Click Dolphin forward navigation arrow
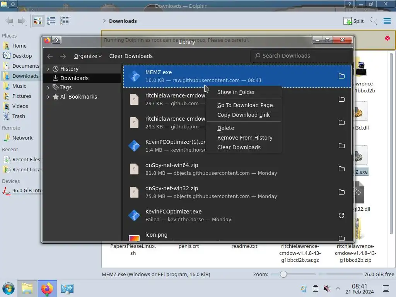 coord(22,21)
